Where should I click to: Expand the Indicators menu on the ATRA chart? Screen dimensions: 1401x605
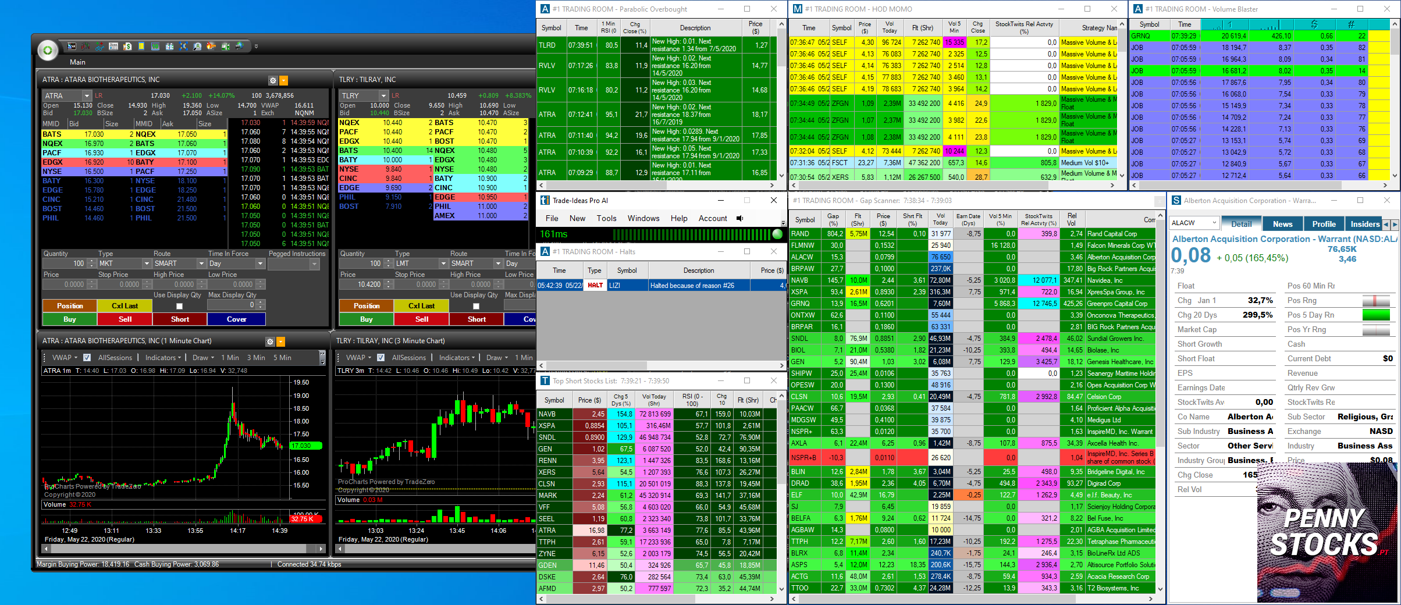(x=163, y=358)
